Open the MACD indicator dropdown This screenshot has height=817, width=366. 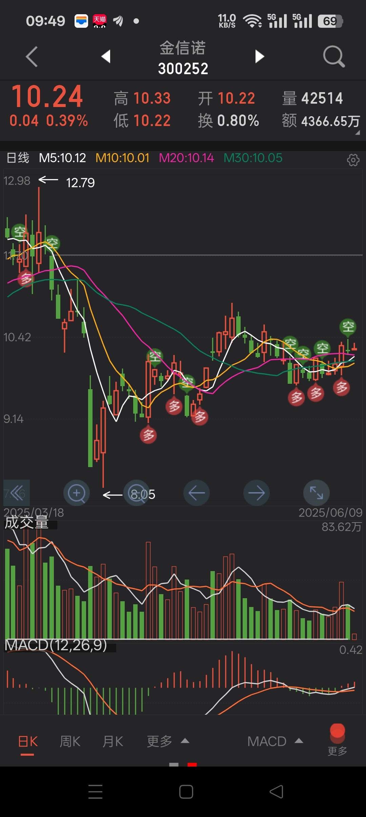click(x=275, y=741)
